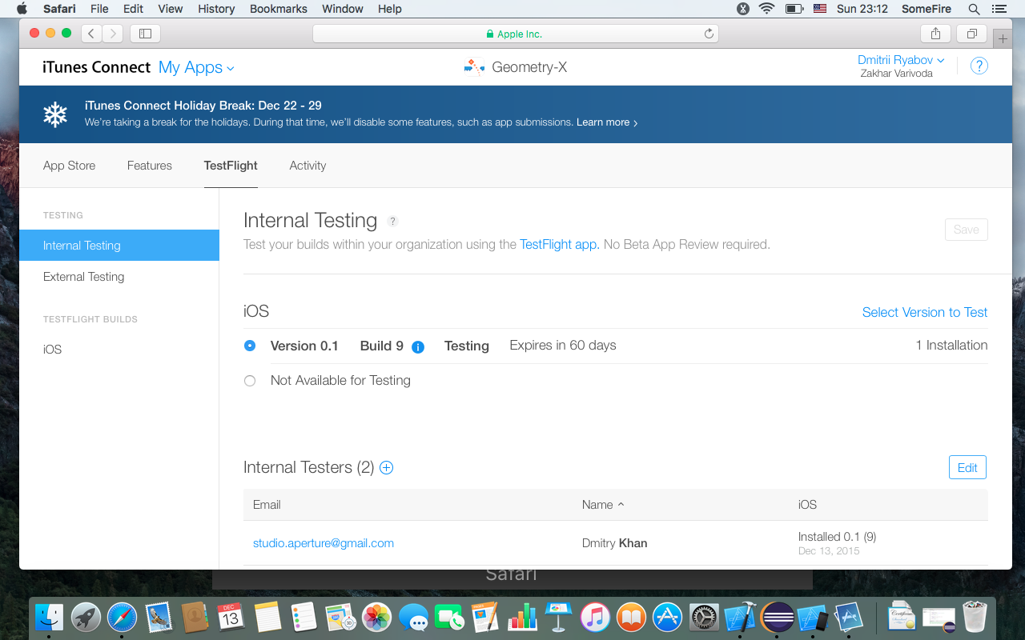Open Notification Center from the menu bar

tap(999, 9)
